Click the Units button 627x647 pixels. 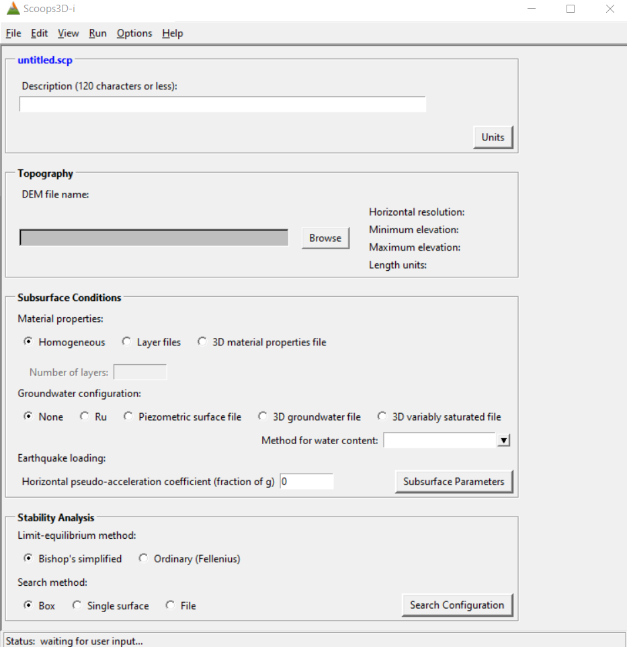493,138
